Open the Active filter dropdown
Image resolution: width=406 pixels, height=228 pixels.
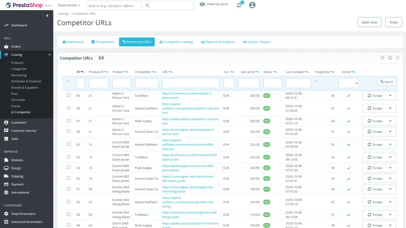click(349, 83)
